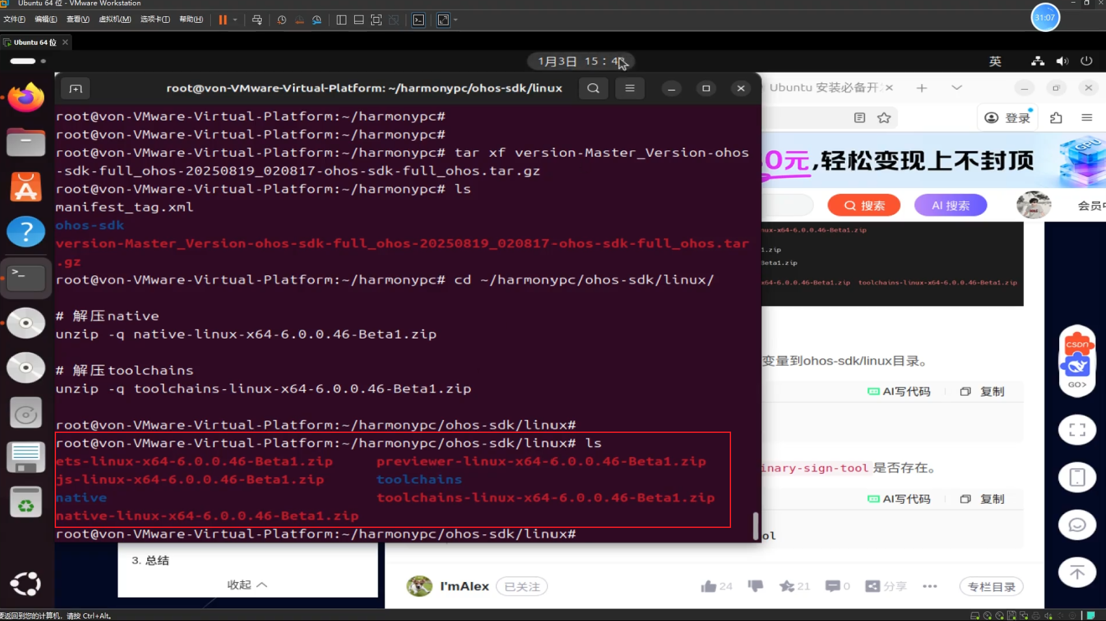Switch the 英 input method indicator
1106x621 pixels.
pos(995,61)
